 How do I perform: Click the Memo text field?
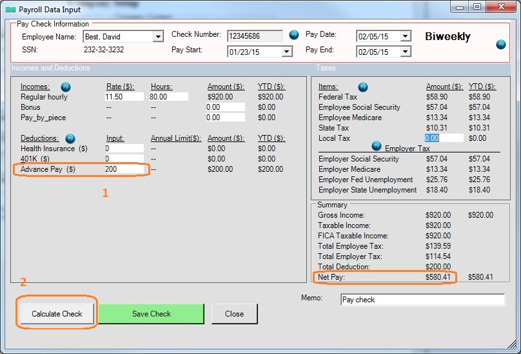422,300
